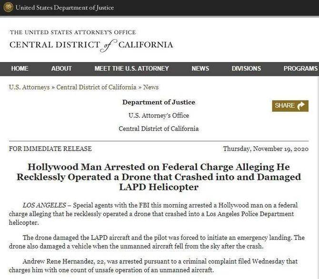Select MEET THE U.S. ATTORNEY in navigation

point(131,69)
